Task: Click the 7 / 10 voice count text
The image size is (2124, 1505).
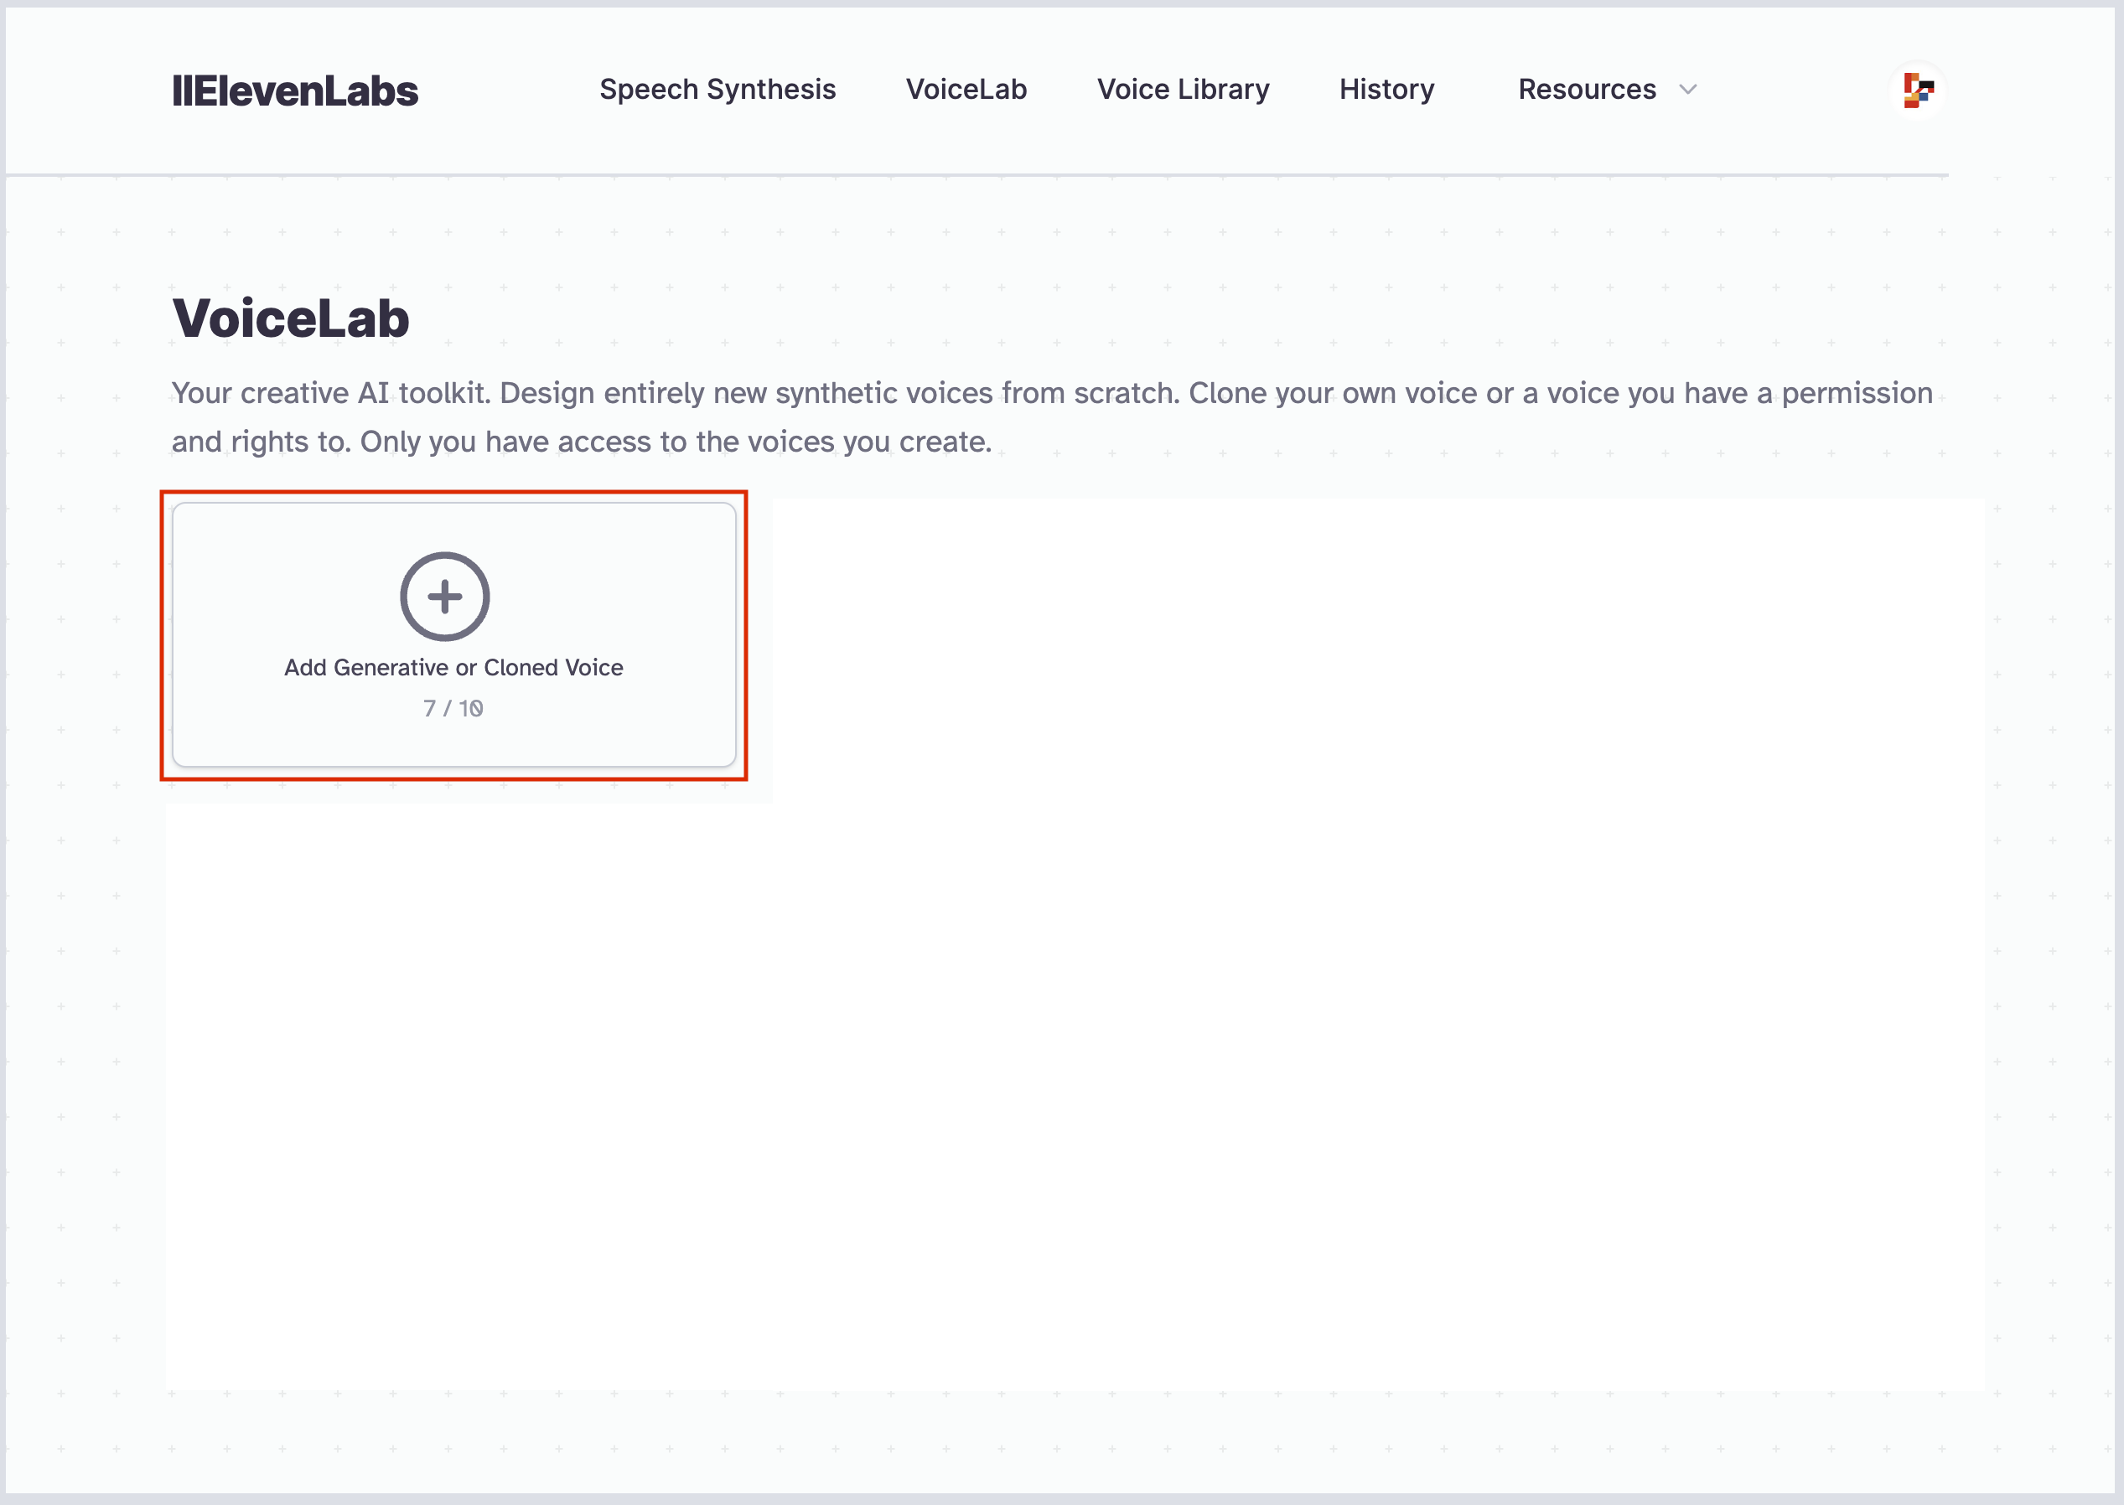Action: pos(453,708)
